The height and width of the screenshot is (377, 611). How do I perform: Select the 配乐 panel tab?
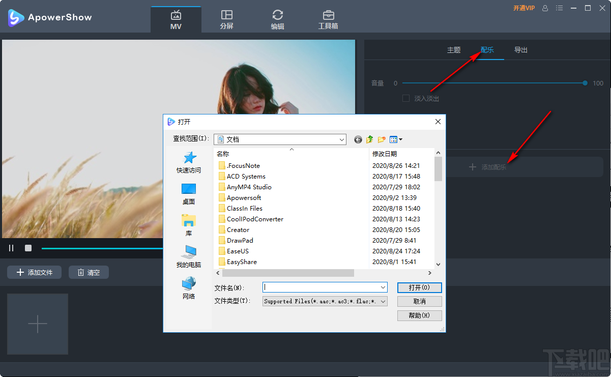(x=487, y=50)
